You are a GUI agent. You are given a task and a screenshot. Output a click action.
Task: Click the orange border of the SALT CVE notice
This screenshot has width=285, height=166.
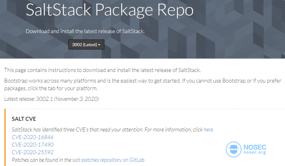[5, 137]
